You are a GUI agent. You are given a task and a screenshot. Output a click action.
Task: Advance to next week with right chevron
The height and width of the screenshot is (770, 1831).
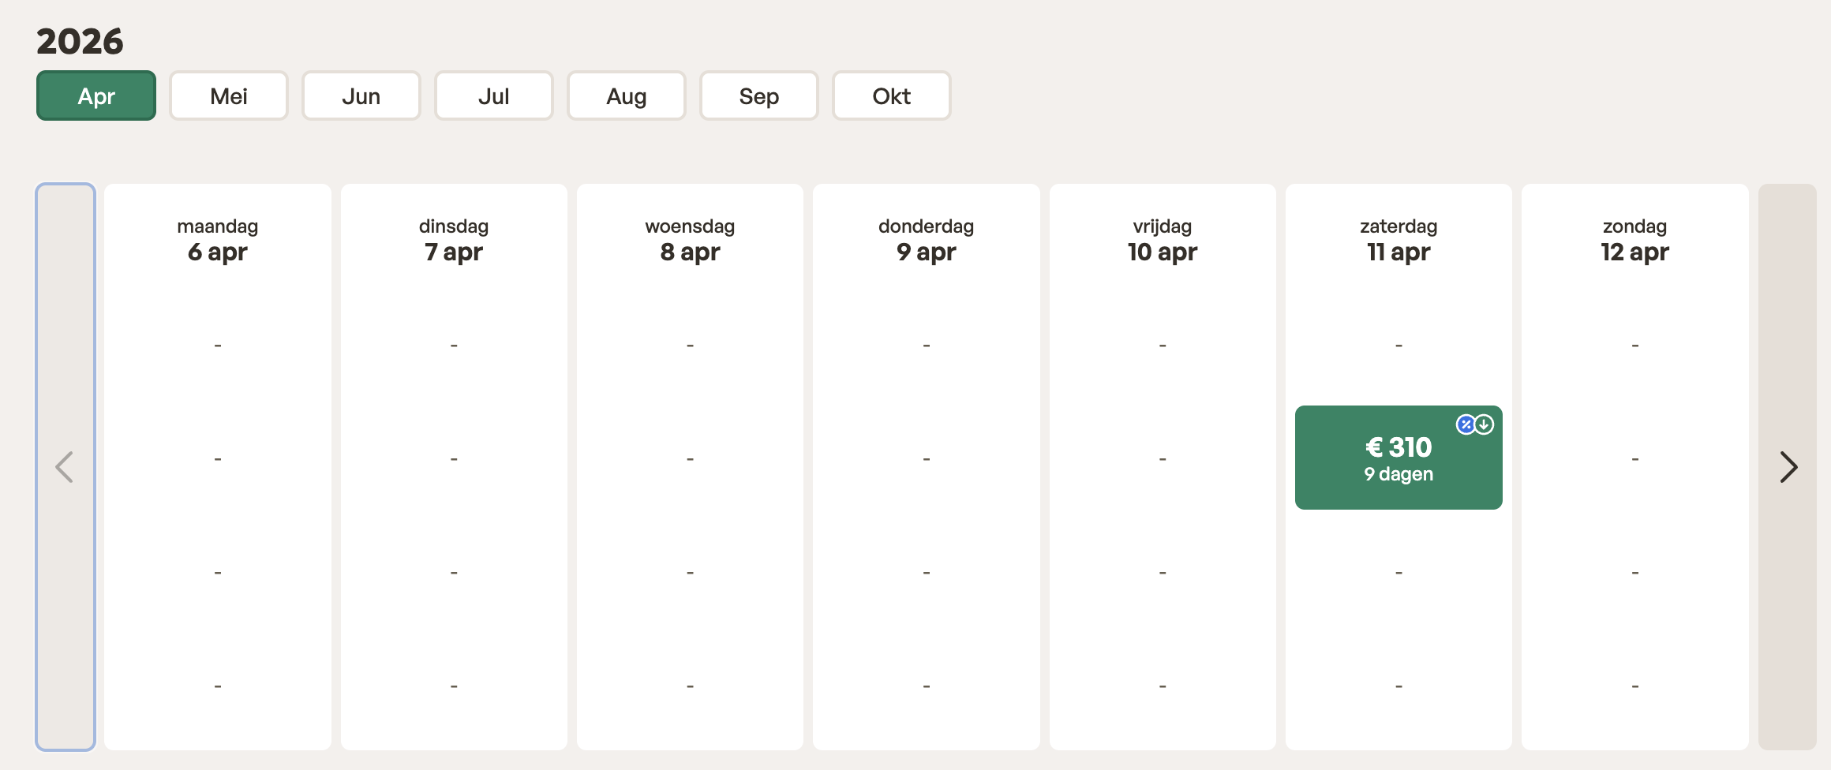point(1788,467)
